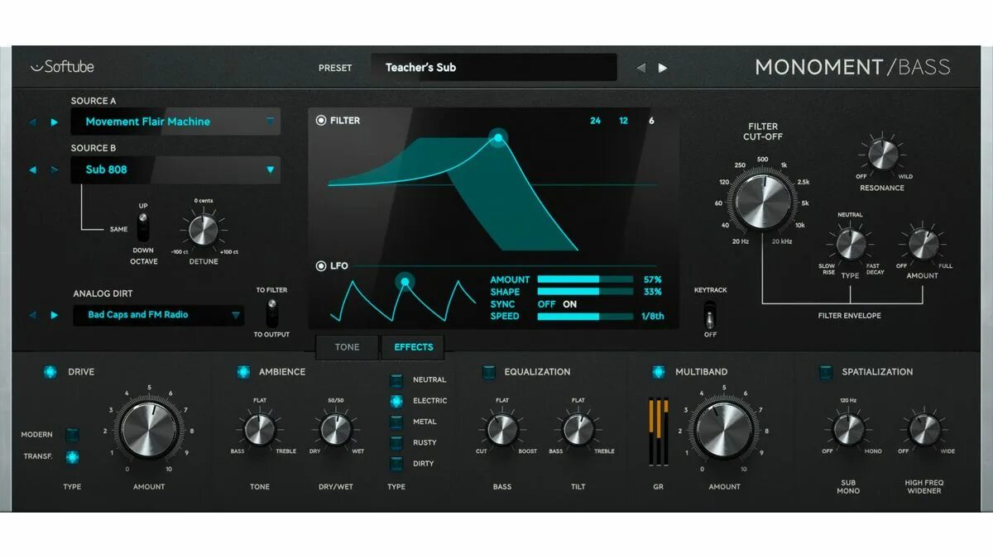Image resolution: width=993 pixels, height=558 pixels.
Task: Choose Dirty ambience type
Action: click(x=396, y=463)
